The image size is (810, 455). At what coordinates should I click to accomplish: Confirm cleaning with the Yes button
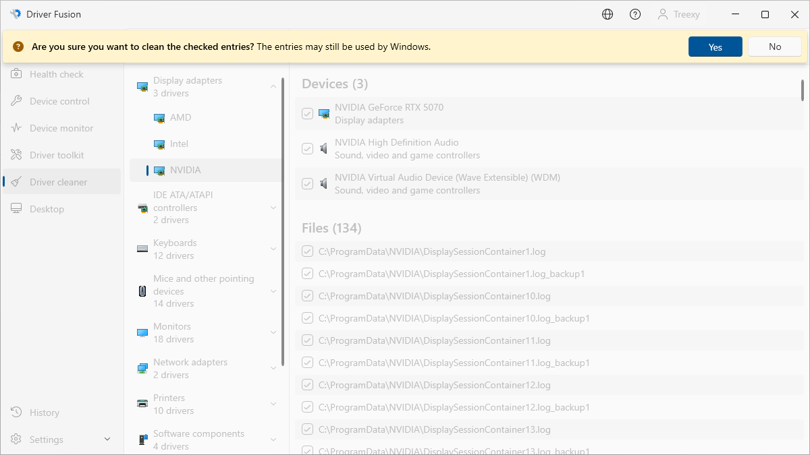pos(715,47)
